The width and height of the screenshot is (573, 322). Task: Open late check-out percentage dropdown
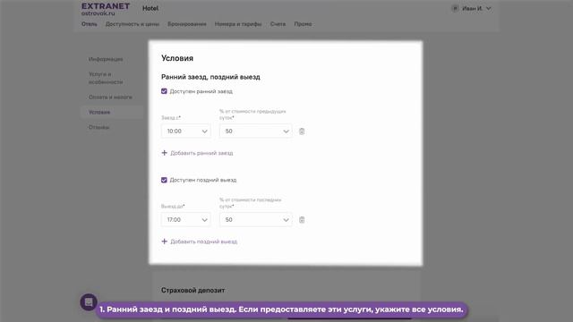256,220
